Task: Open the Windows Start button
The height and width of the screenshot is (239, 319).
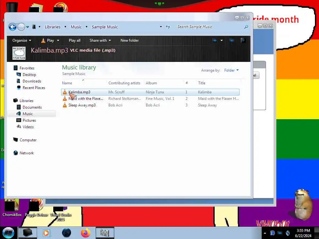Action: (x=8, y=233)
